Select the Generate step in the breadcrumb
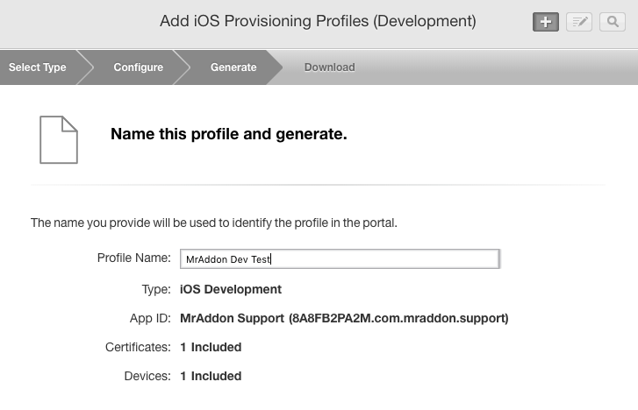 [x=233, y=67]
